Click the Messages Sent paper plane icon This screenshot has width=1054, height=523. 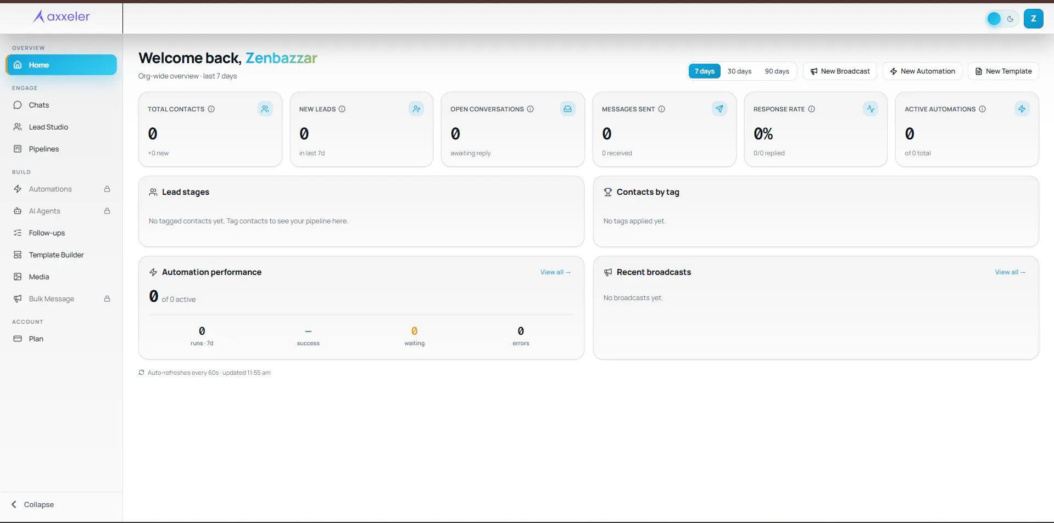pos(720,109)
